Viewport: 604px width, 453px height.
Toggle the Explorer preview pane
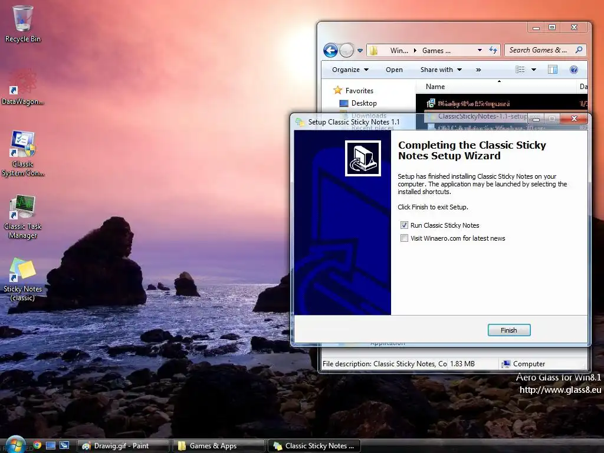coord(552,70)
